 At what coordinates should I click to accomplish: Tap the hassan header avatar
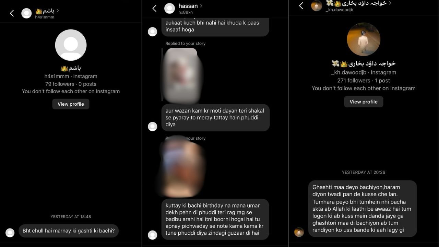coord(169,9)
